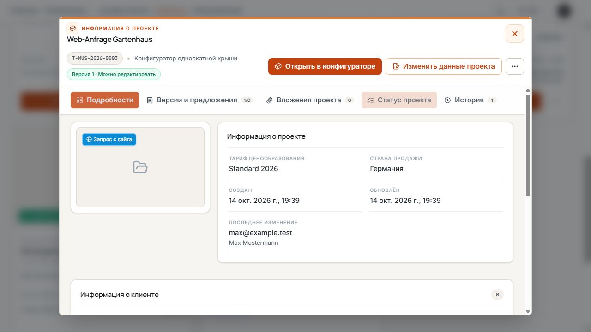Screen dimensions: 591x332
Task: Click the name Max Mustermann
Action: [x=253, y=243]
